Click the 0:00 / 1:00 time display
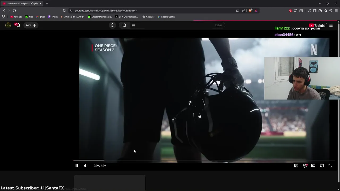This screenshot has height=191, width=340. point(100,166)
